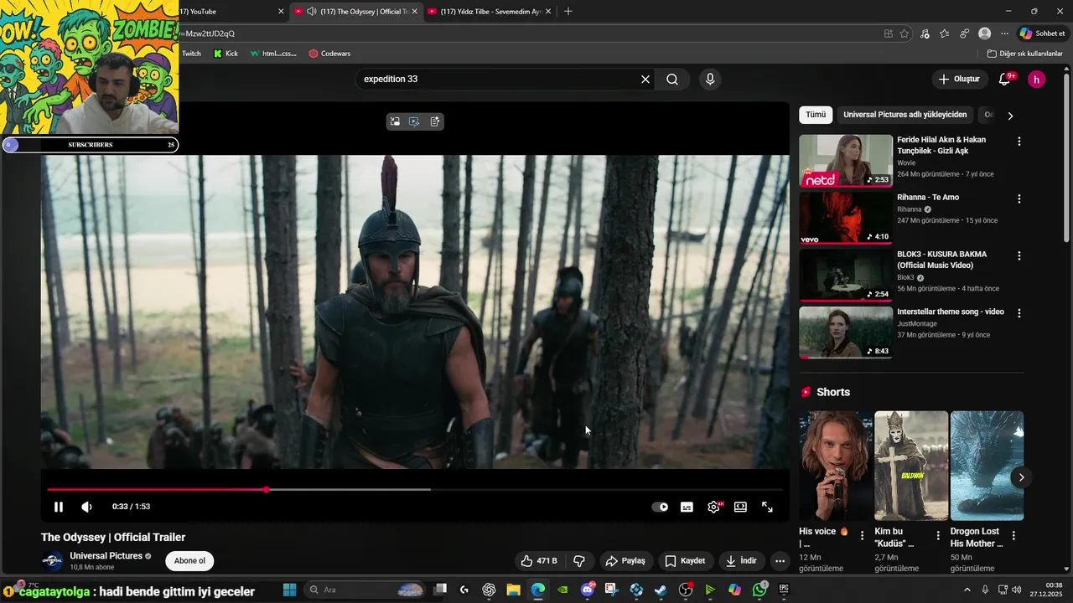The height and width of the screenshot is (603, 1073).
Task: Open options for Rihanna Te Amo
Action: [1019, 199]
